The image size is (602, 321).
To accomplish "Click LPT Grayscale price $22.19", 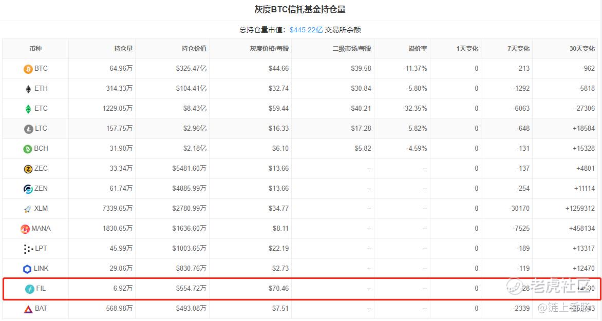I will 279,248.
